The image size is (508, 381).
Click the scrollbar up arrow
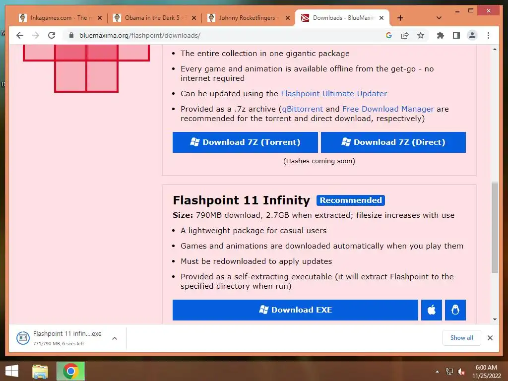pos(495,49)
